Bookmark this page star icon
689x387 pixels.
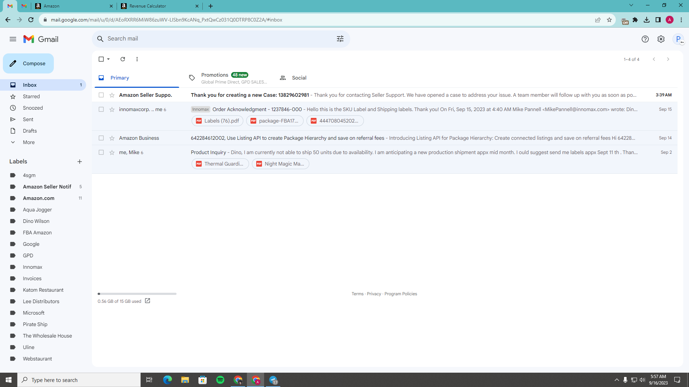click(x=609, y=20)
